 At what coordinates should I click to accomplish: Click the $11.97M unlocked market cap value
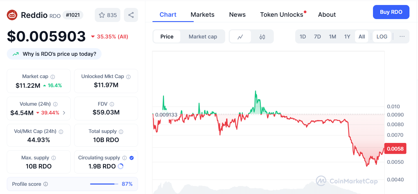click(x=106, y=85)
